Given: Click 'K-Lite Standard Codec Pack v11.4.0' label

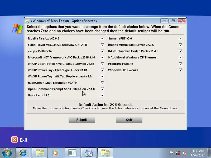Looking at the screenshot, I should [133, 51].
